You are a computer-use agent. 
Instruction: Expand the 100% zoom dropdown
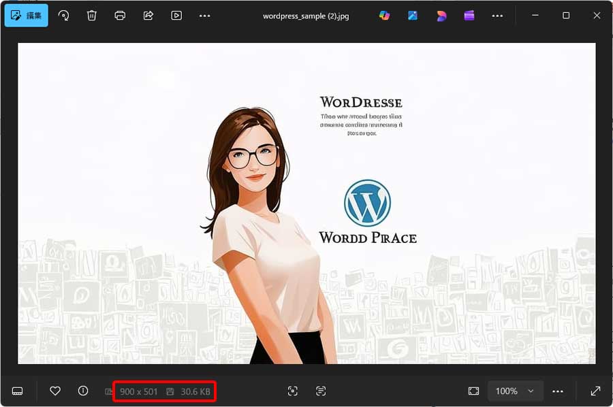(x=516, y=391)
